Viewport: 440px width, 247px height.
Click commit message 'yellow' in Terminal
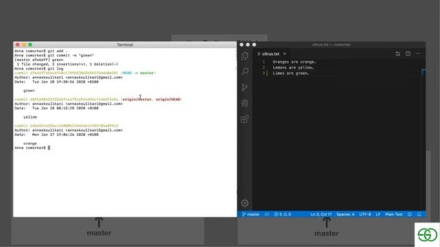click(x=30, y=117)
